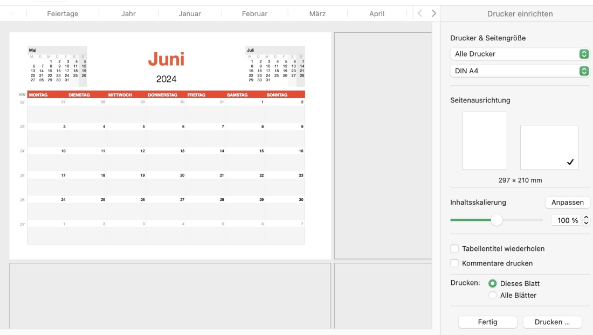593x335 pixels.
Task: Click the Inhaltsskalierung slider handle
Action: point(496,220)
